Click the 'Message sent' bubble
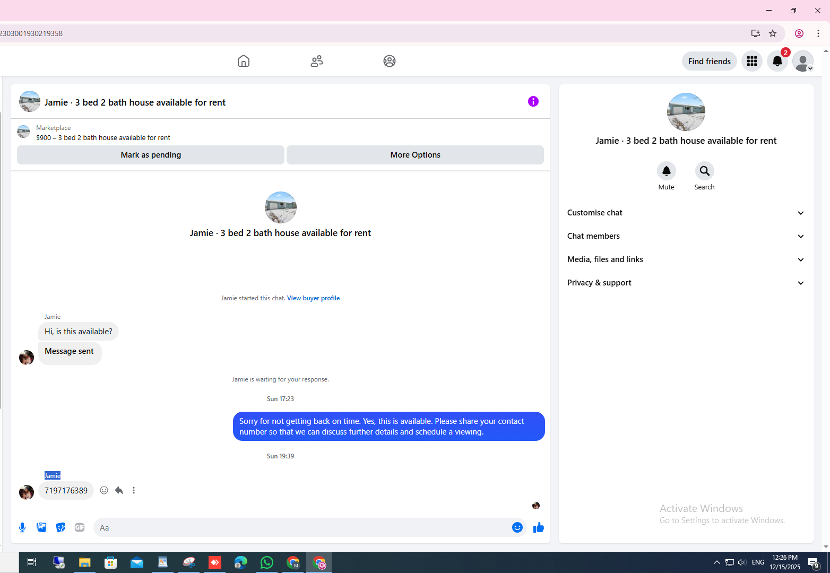This screenshot has height=573, width=830. (x=70, y=352)
